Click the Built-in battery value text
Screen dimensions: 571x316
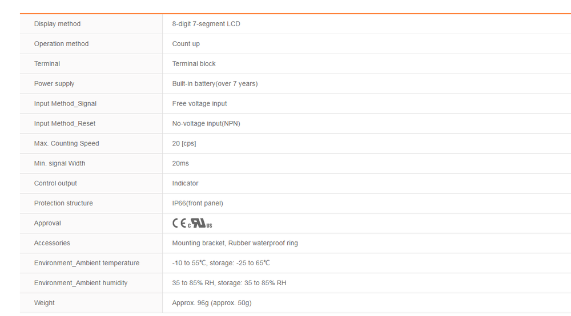(215, 84)
